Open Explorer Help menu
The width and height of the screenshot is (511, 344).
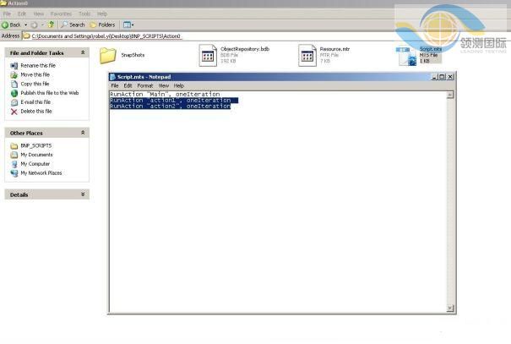click(x=102, y=14)
